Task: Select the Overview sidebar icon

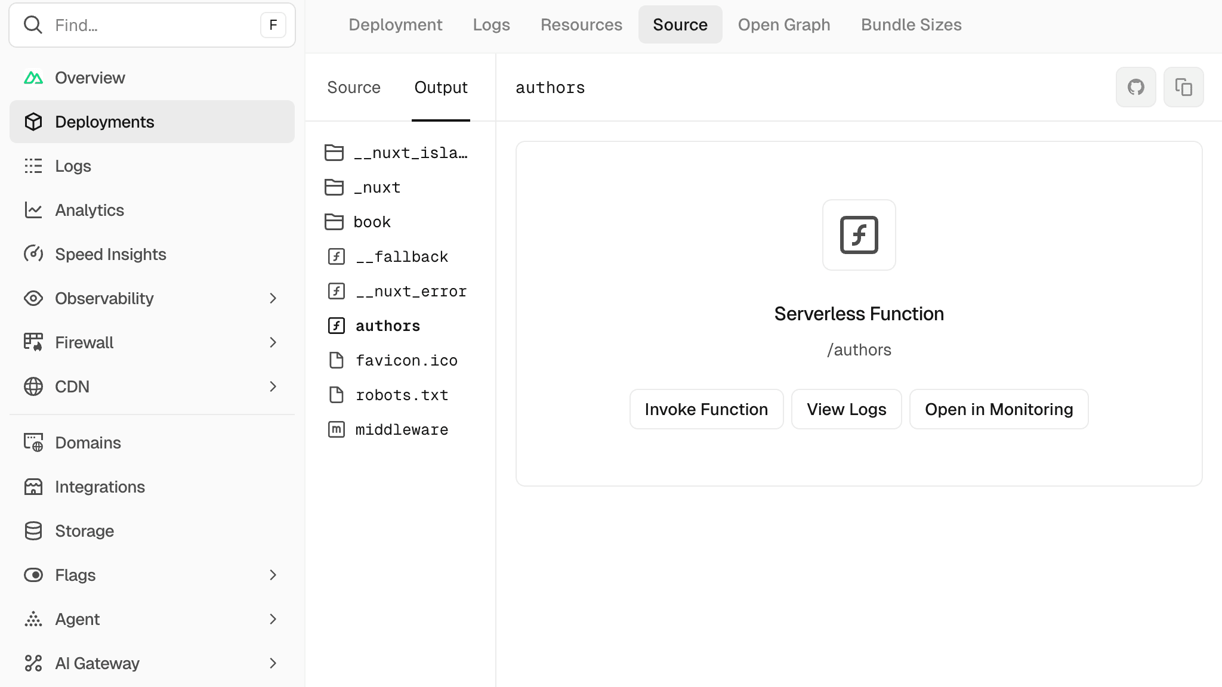Action: click(x=33, y=78)
